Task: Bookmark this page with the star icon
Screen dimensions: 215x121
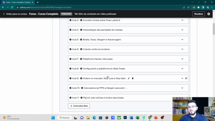Action: [x=188, y=7]
